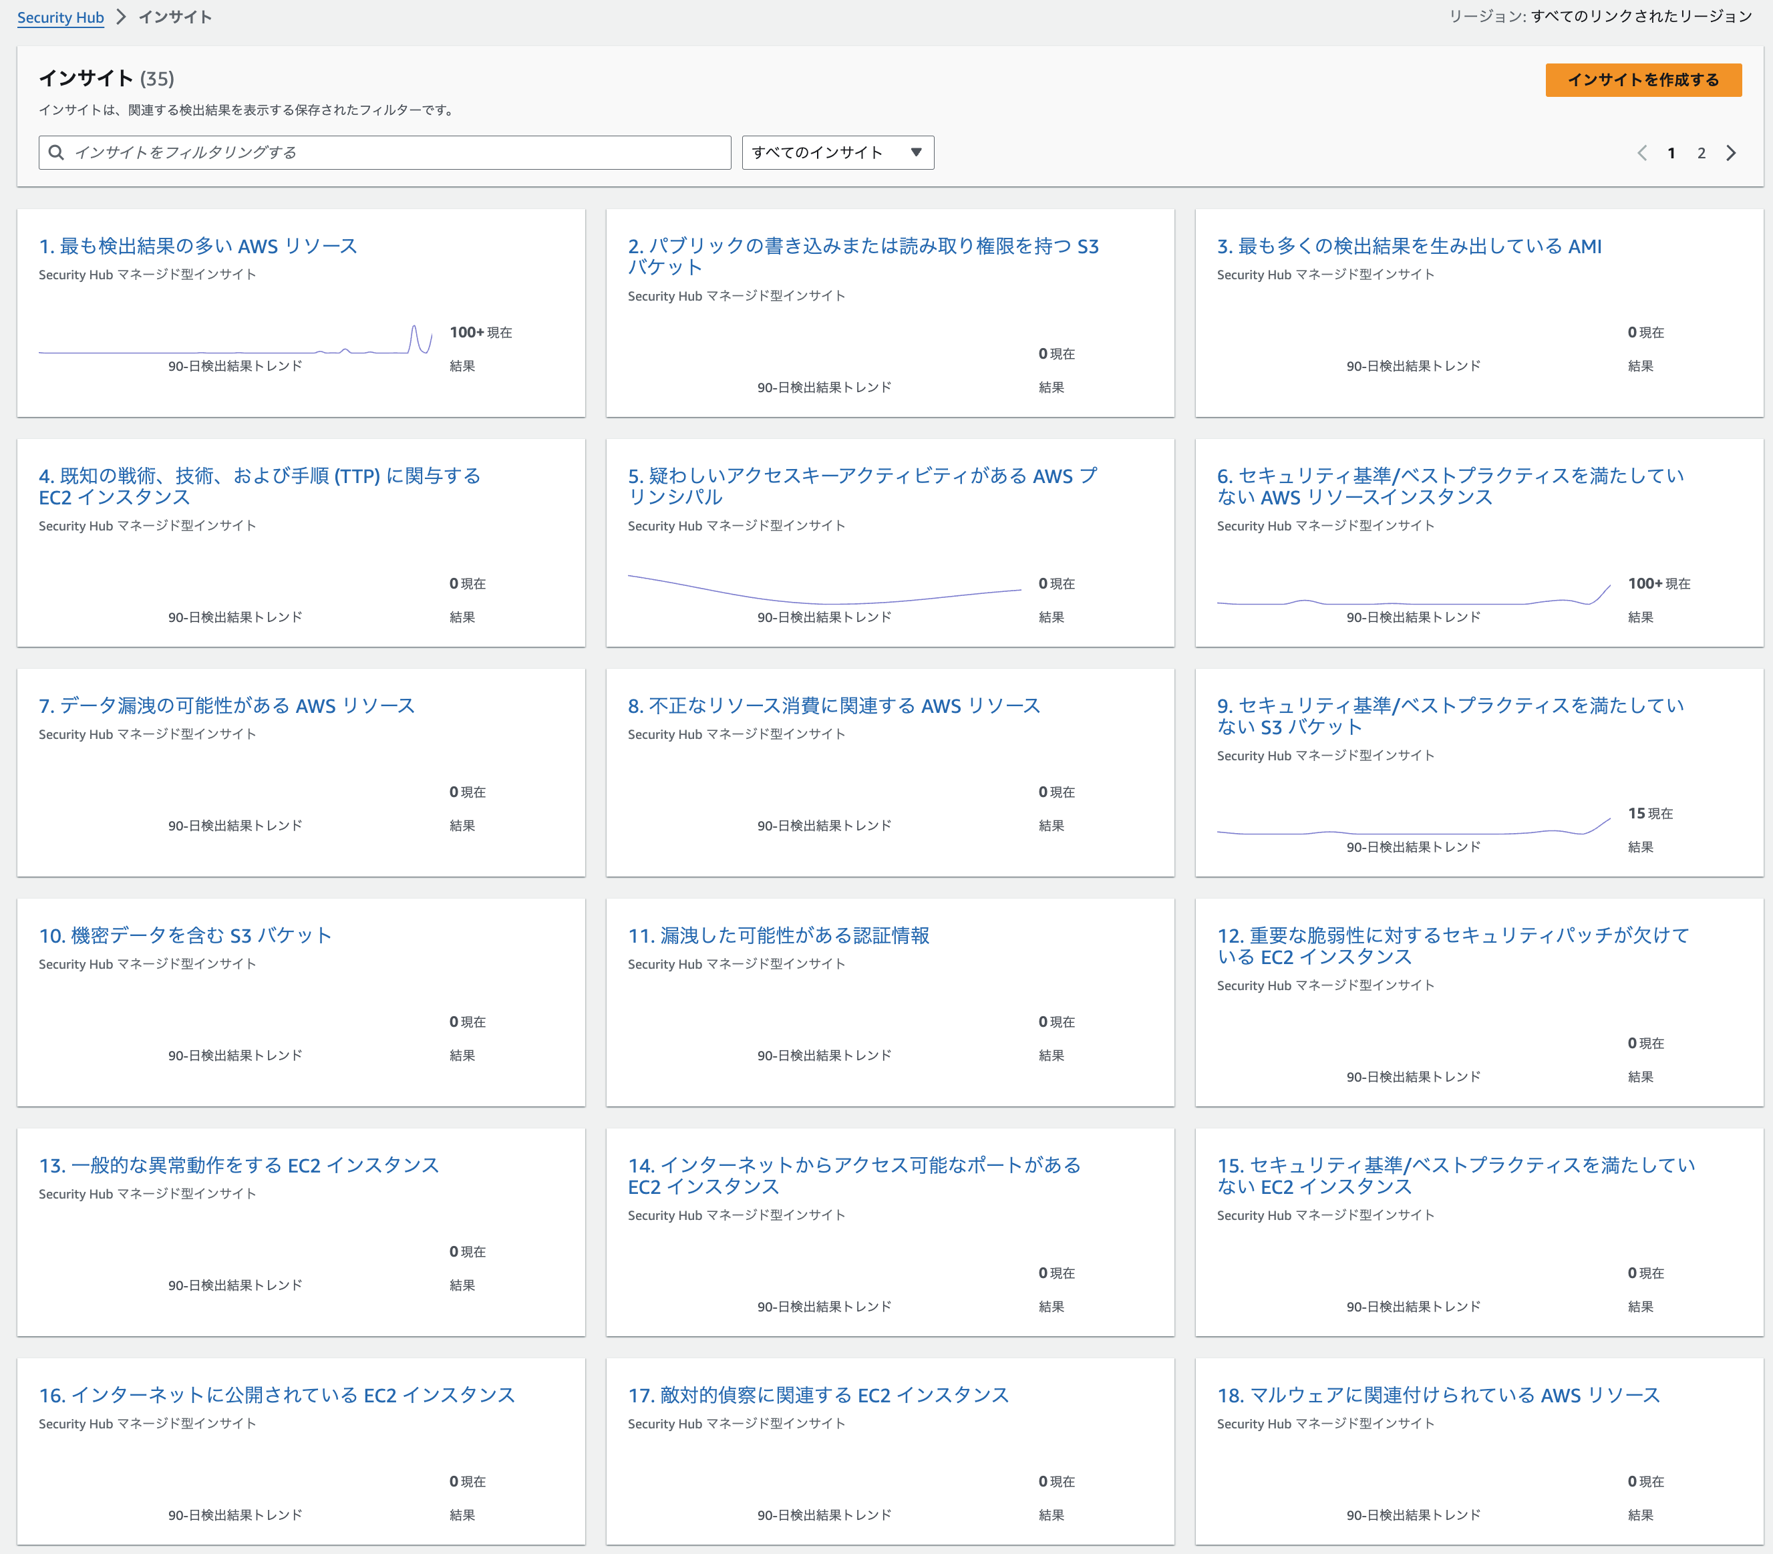This screenshot has height=1554, width=1773.
Task: Open insight 4 about TTP に関与する EC2 インスタンス
Action: click(x=259, y=486)
